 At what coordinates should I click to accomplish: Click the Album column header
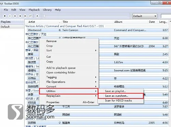coord(130,22)
